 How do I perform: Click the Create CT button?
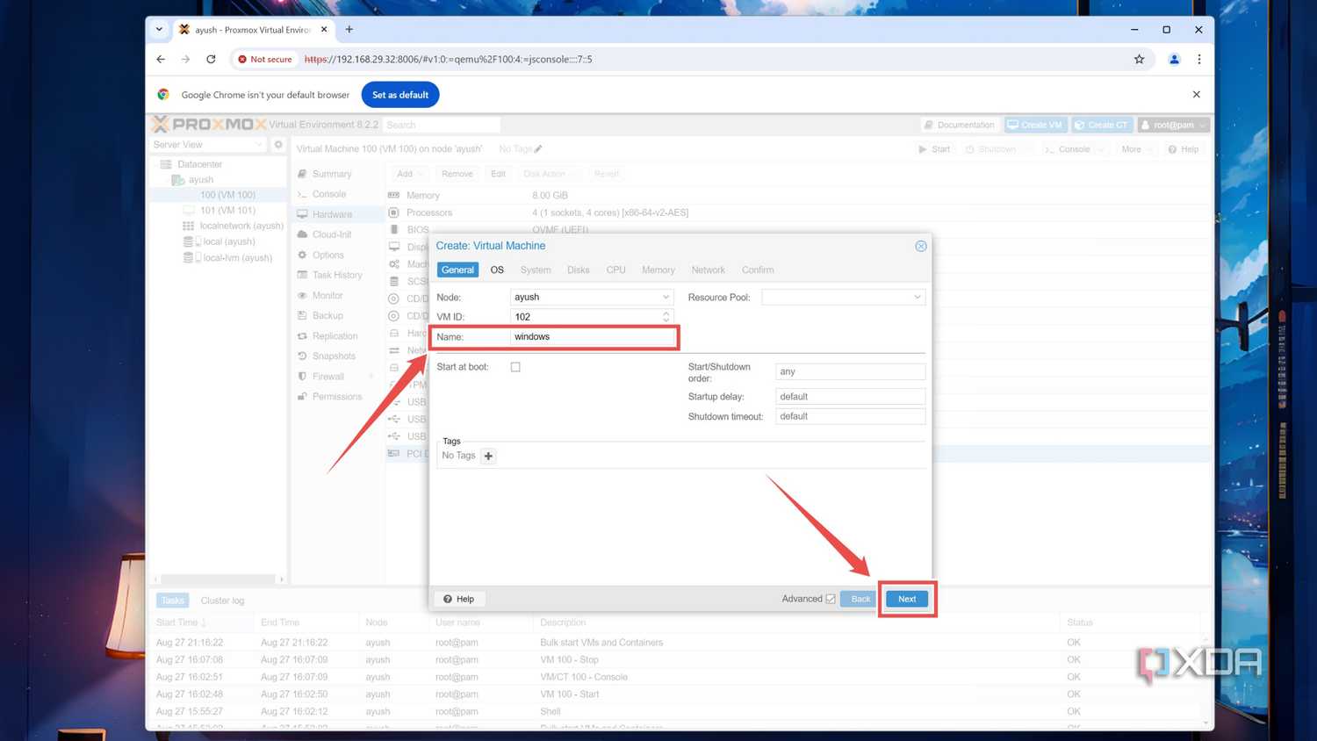click(1101, 125)
